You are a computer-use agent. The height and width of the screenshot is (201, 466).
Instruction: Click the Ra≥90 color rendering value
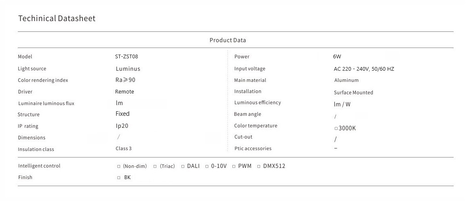[126, 80]
